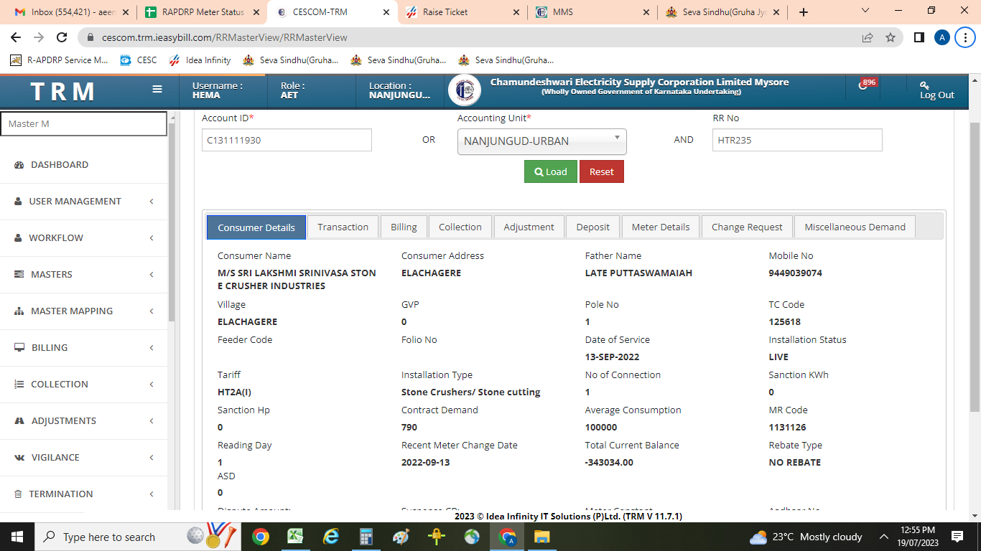Expand the Vigilance menu chevron
The width and height of the screenshot is (981, 551).
pyautogui.click(x=152, y=458)
